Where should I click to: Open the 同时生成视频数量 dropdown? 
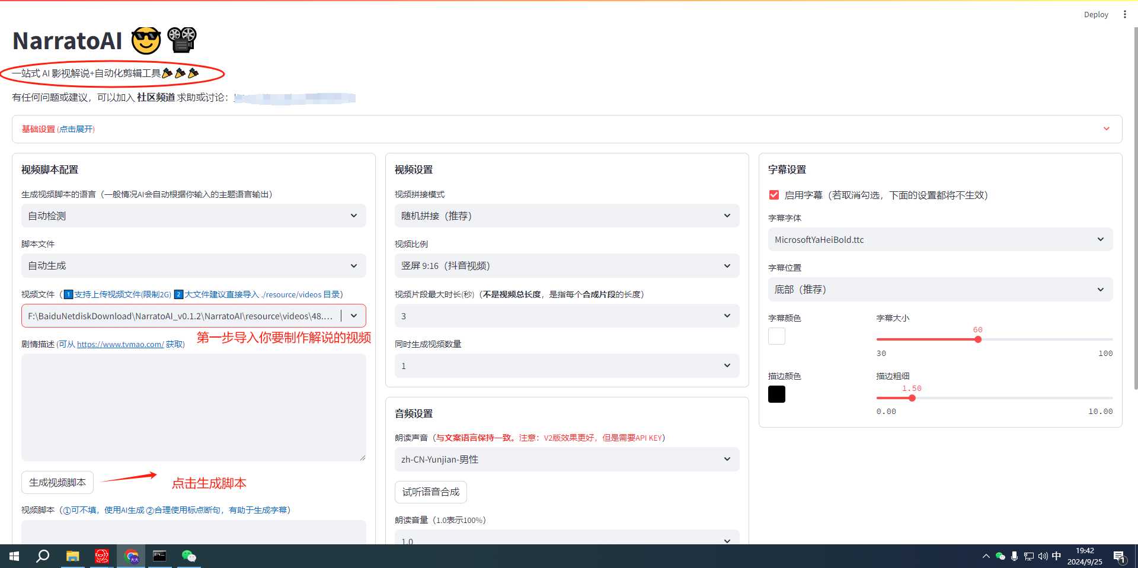click(567, 365)
